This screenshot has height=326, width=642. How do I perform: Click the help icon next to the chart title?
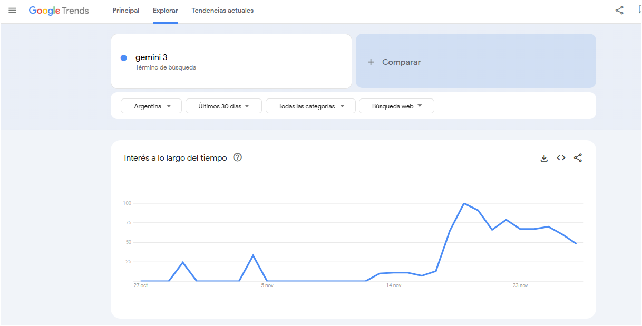tap(237, 157)
